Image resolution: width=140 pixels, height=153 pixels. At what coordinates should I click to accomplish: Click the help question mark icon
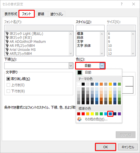[x=122, y=4]
